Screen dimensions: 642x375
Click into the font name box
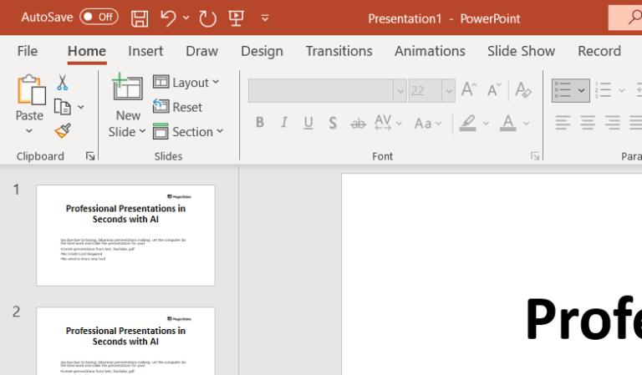[321, 90]
